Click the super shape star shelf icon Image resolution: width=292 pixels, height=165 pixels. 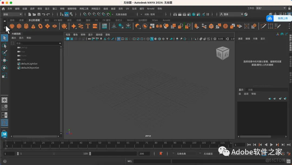(74, 26)
